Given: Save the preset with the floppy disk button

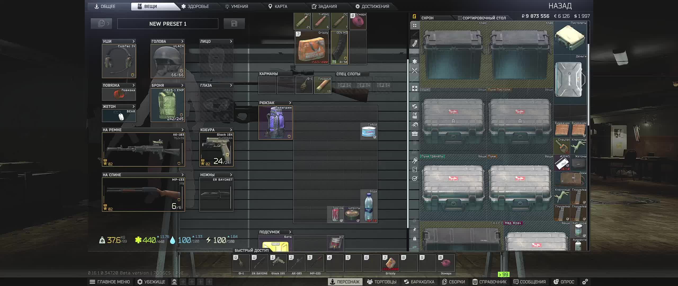Looking at the screenshot, I should tap(234, 24).
